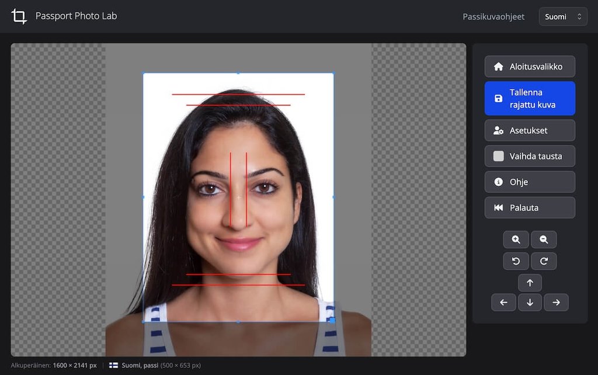This screenshot has width=598, height=375.
Task: Open the Ohje help panel
Action: tap(529, 182)
